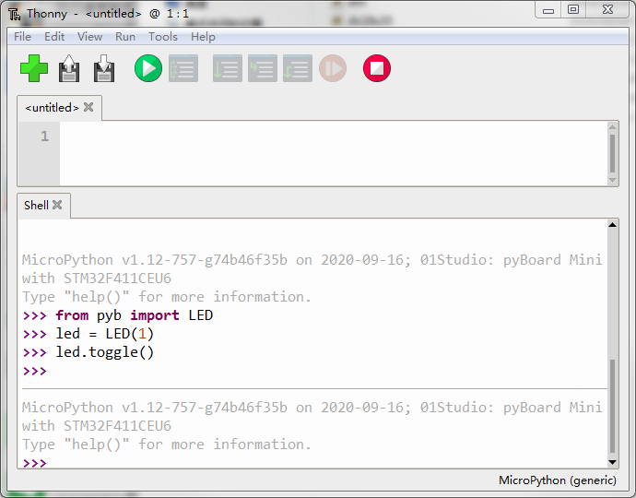Open the Run menu
Viewport: 636px width, 498px height.
tap(125, 37)
